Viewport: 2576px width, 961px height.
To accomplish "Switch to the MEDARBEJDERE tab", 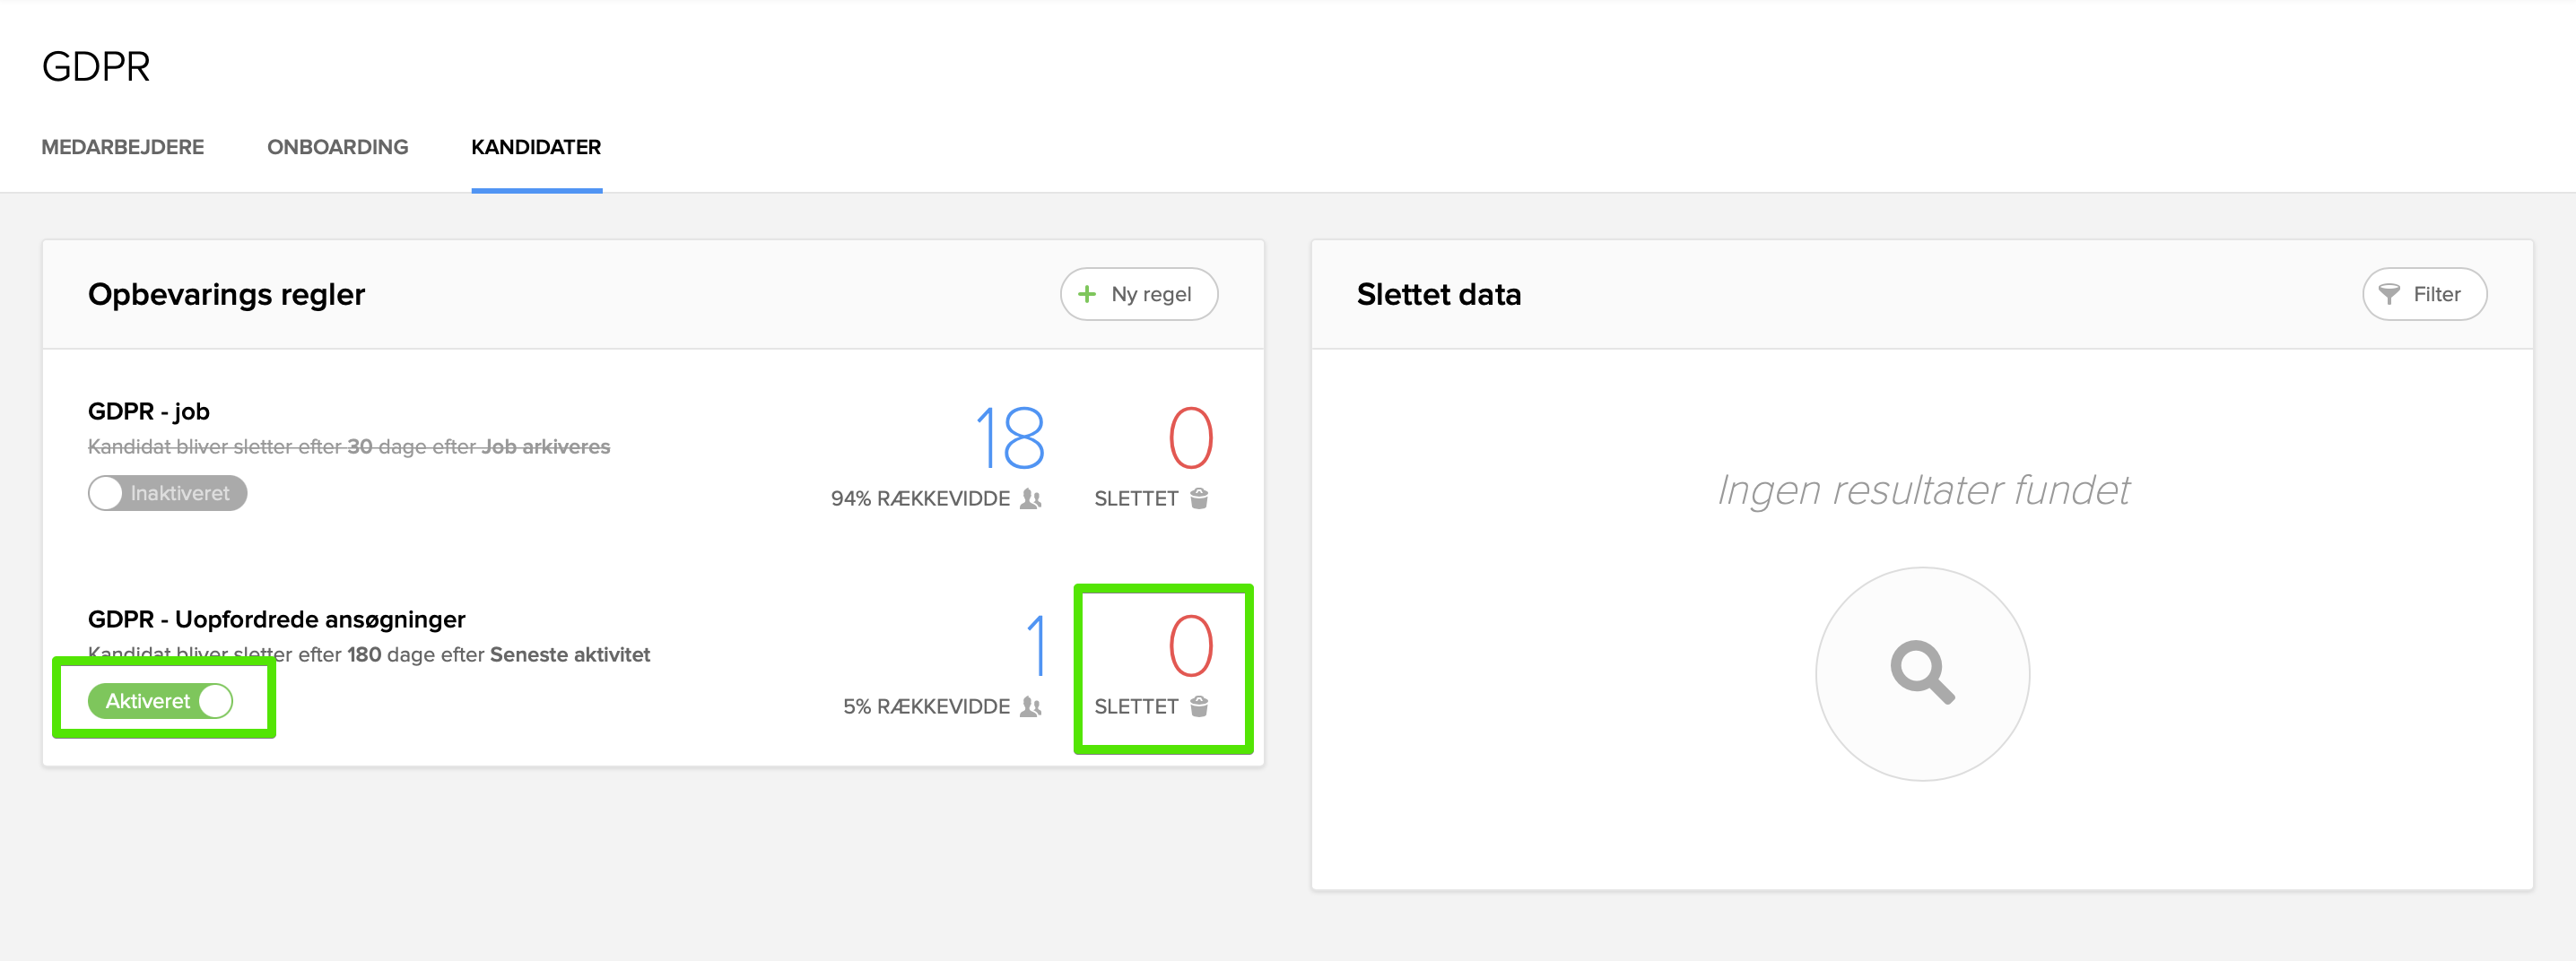I will point(122,147).
